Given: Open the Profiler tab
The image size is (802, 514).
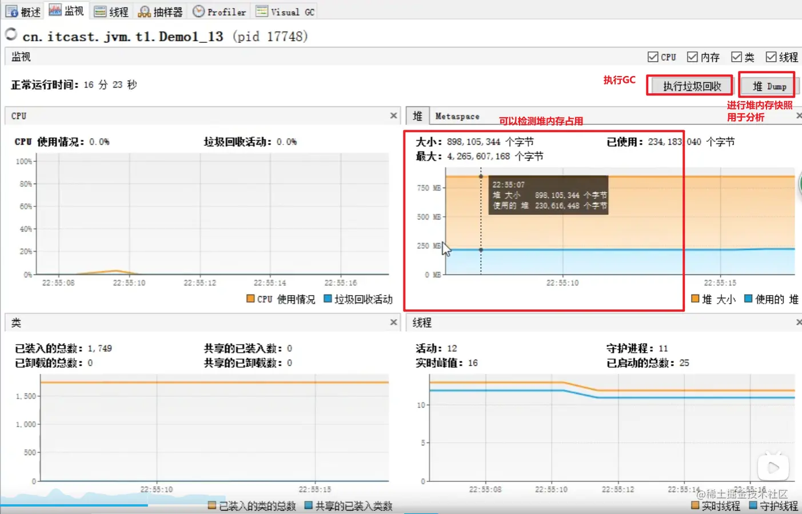Looking at the screenshot, I should (220, 11).
